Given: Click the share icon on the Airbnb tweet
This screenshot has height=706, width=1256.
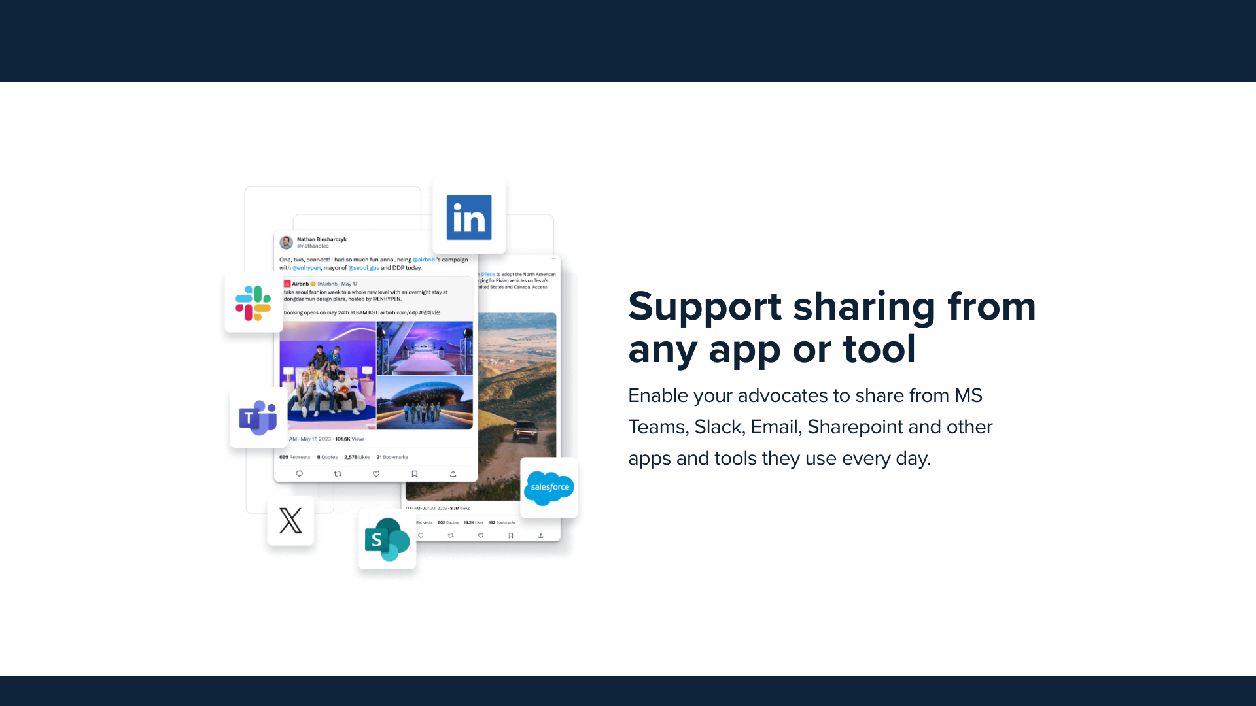Looking at the screenshot, I should point(453,473).
